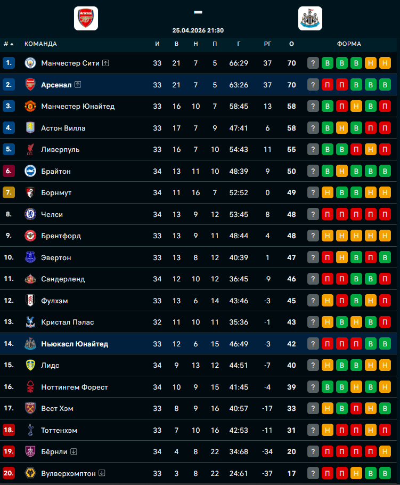Click the Wolverhampton club logo
The image size is (400, 485).
[x=30, y=473]
